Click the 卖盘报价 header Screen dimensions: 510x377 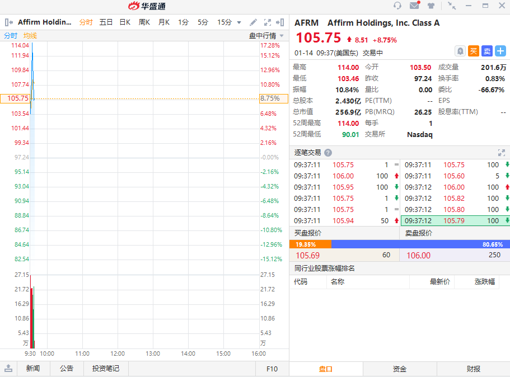pyautogui.click(x=419, y=233)
